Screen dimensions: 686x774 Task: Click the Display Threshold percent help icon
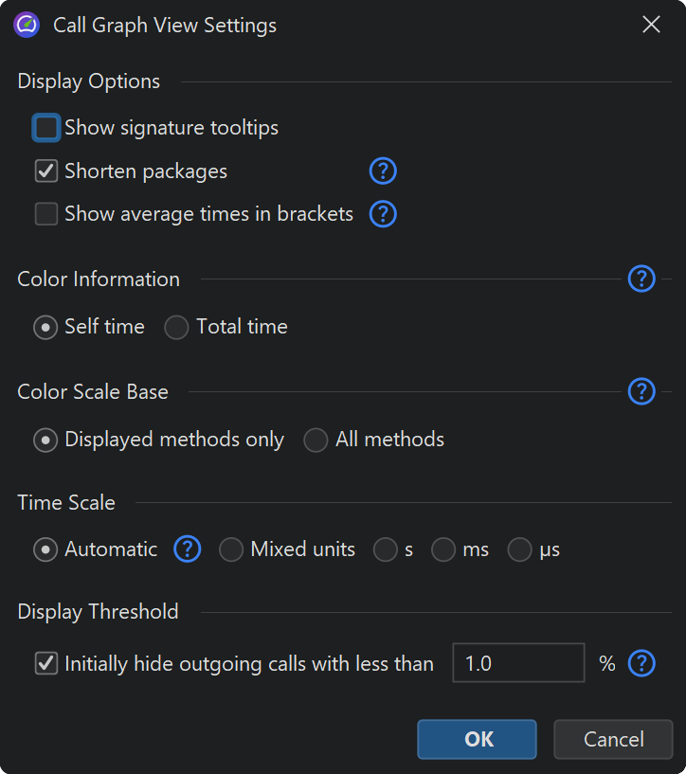[x=641, y=664]
